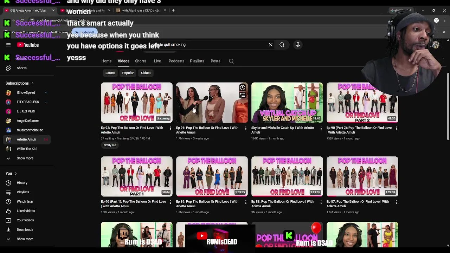The width and height of the screenshot is (450, 253).
Task: Open three-dot menu for Ep 89 video
Action: tap(246, 202)
